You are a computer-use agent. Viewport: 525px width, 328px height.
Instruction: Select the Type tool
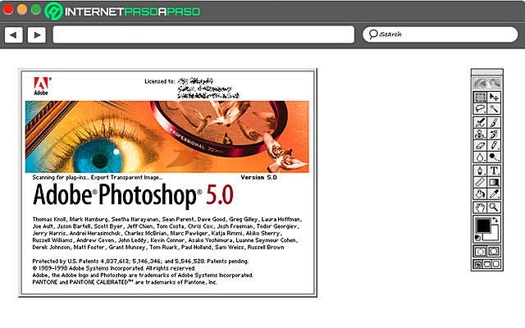(x=494, y=171)
